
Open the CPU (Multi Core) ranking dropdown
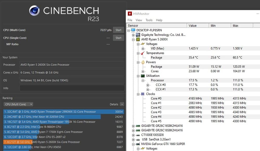click(x=18, y=104)
